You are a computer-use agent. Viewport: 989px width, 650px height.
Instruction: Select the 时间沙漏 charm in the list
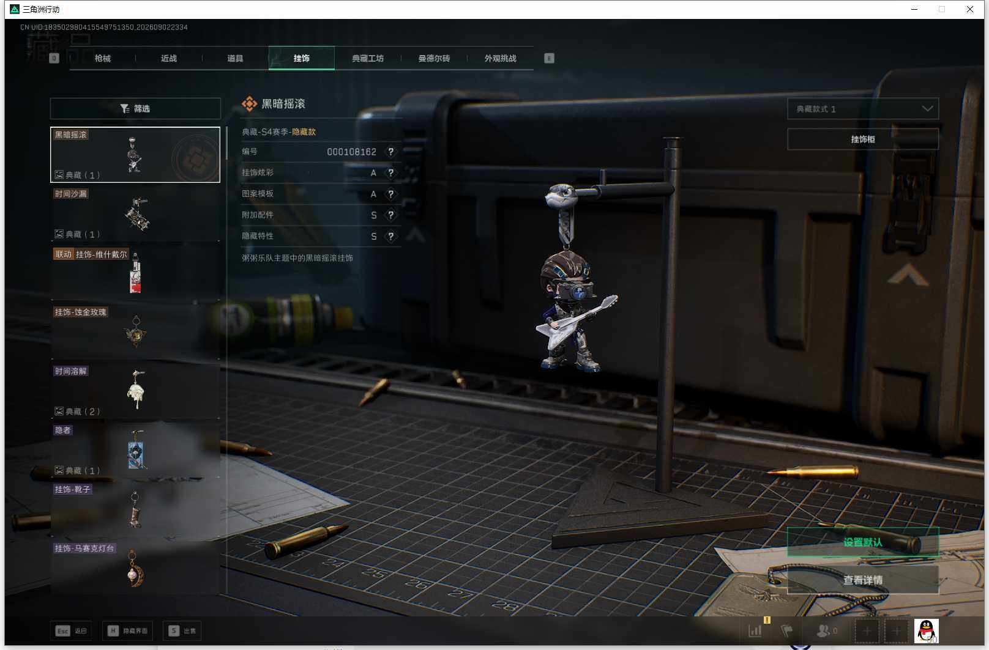point(135,214)
